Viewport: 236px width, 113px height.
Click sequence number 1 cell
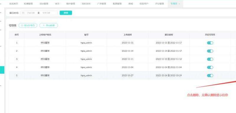click(17, 43)
